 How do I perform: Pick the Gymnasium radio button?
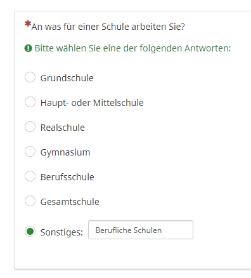30,151
